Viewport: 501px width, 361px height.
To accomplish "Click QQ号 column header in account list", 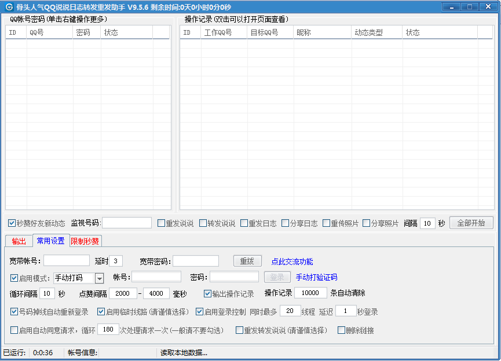I will 50,32.
